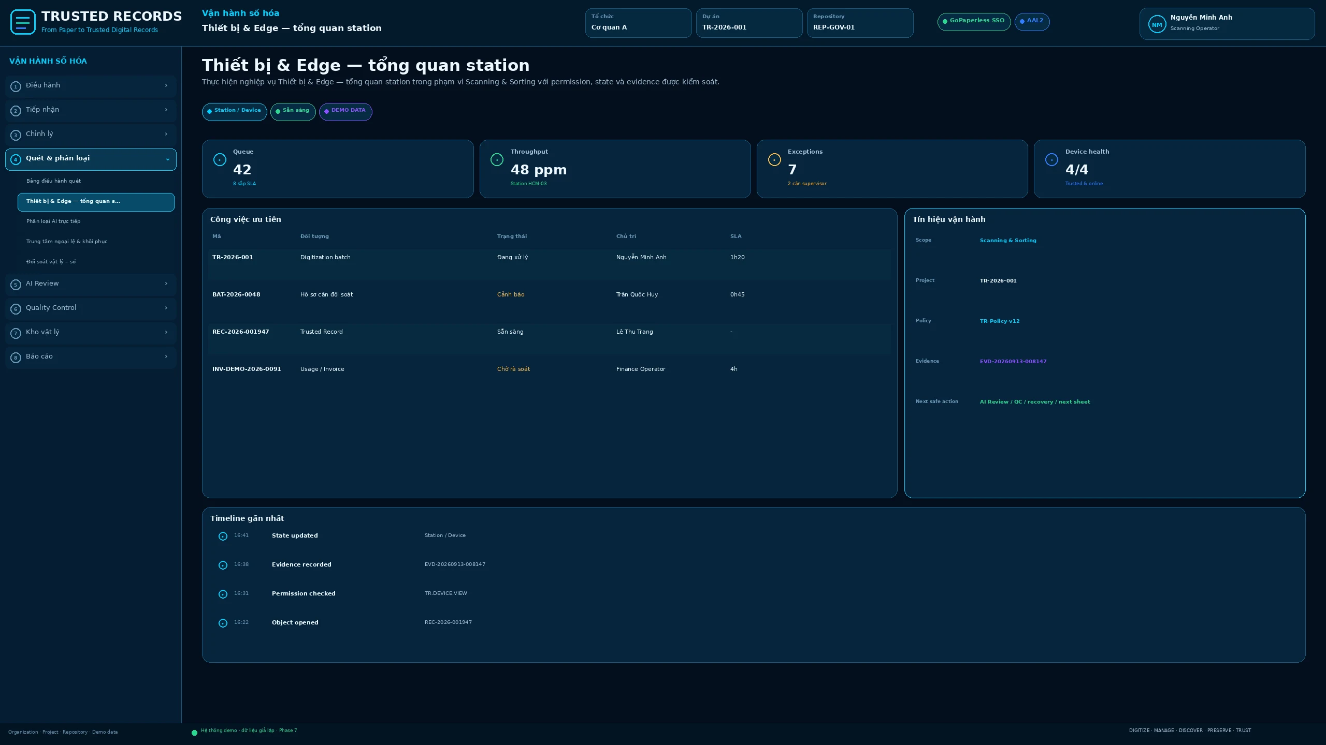Screen dimensions: 1326x745
Task: Expand the Chỉnh lý section chevron
Action: 166,134
